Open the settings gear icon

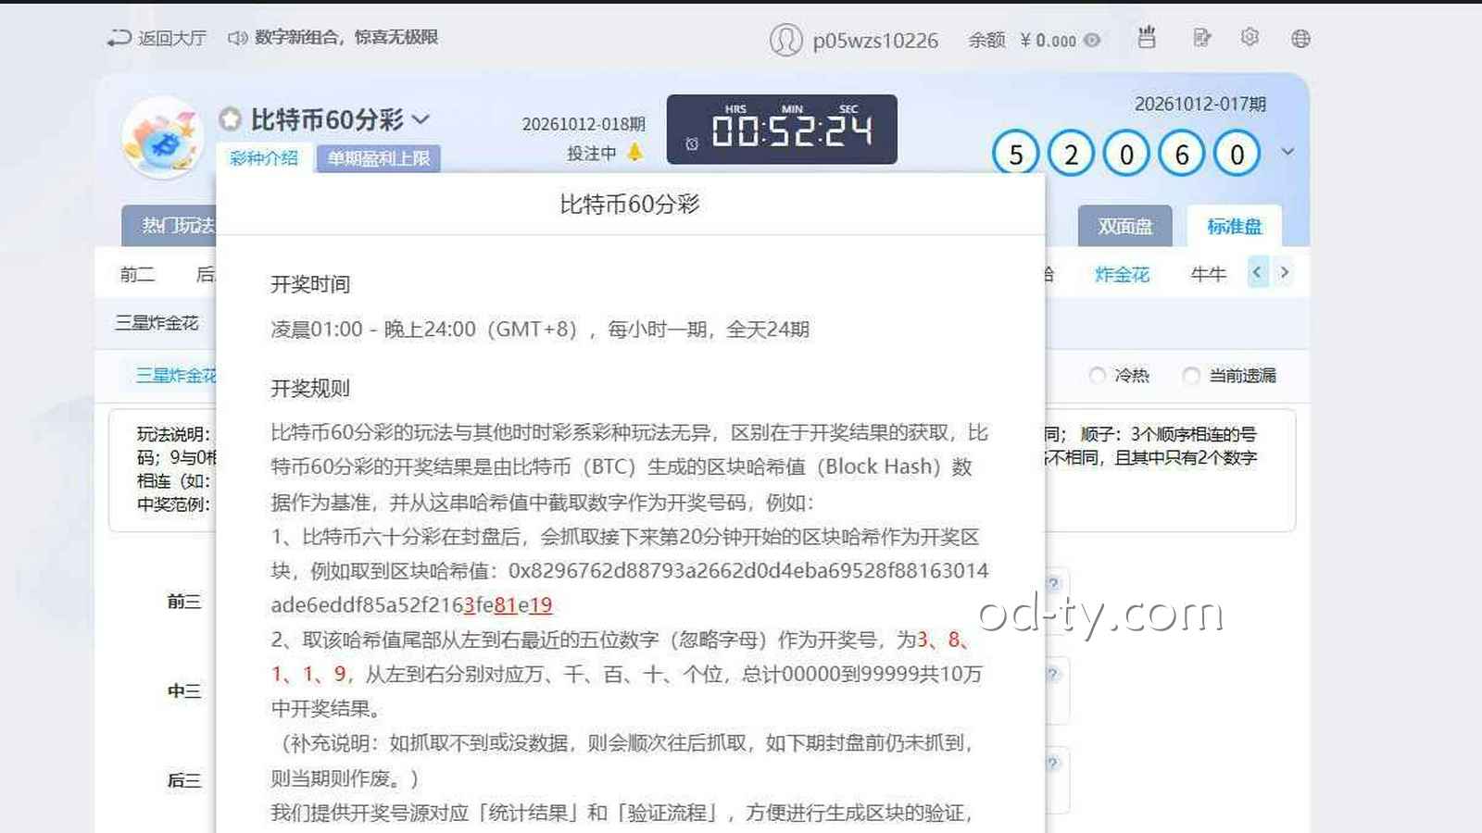[1250, 38]
